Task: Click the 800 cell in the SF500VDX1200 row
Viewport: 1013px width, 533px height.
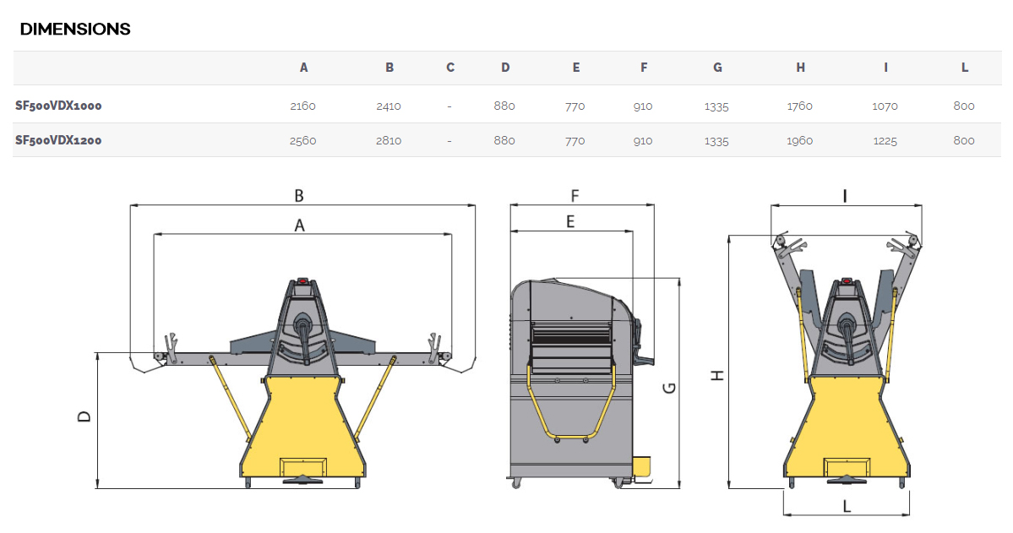Action: (x=964, y=140)
